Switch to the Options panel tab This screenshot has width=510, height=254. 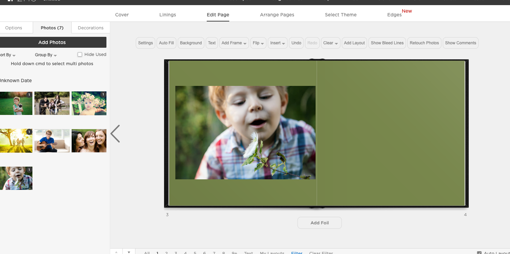coord(14,28)
